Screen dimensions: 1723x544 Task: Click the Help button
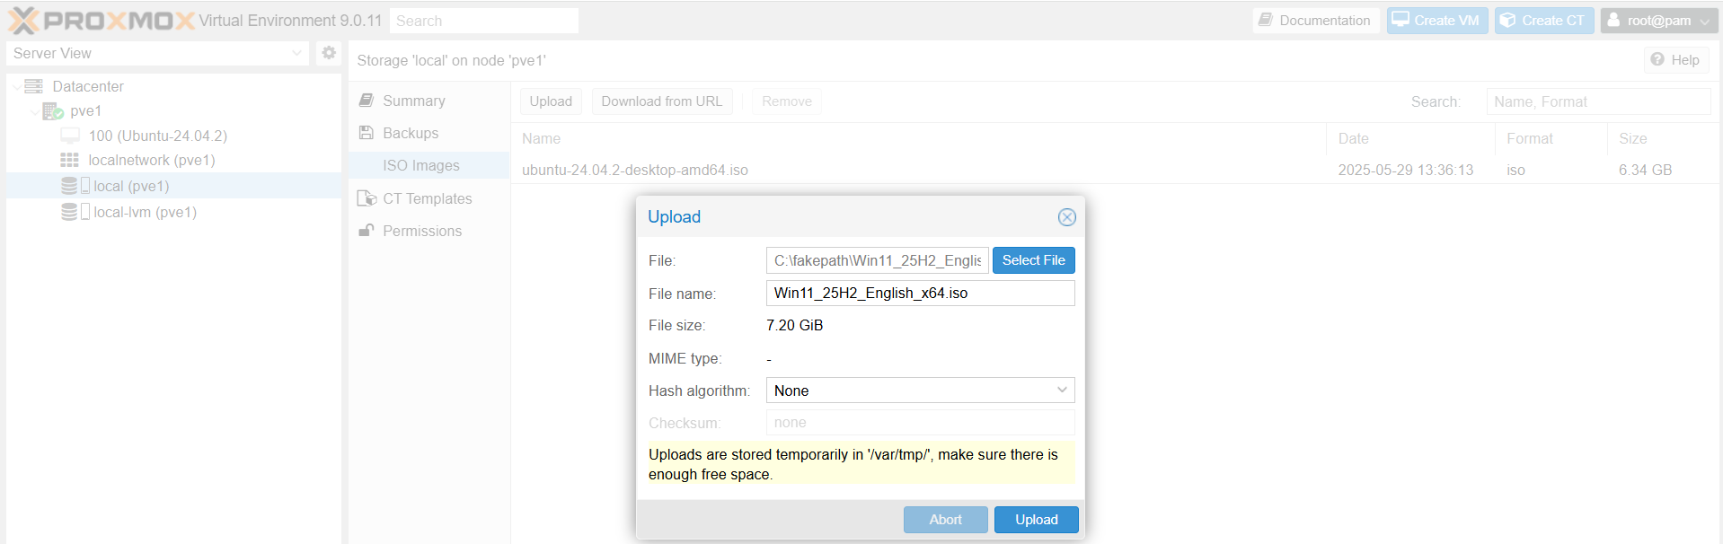tap(1676, 59)
